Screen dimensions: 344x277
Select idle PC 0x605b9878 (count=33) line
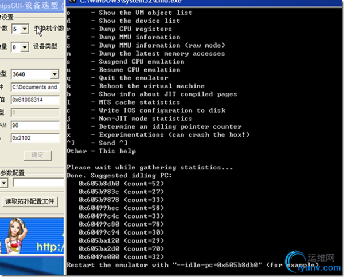[121, 200]
